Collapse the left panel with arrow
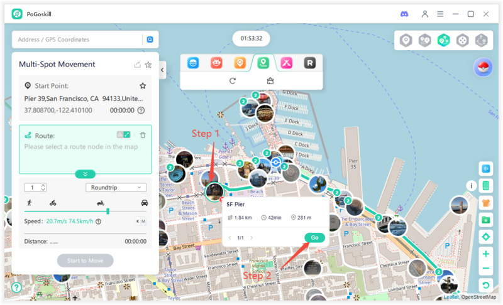503x305 pixels. (x=162, y=70)
